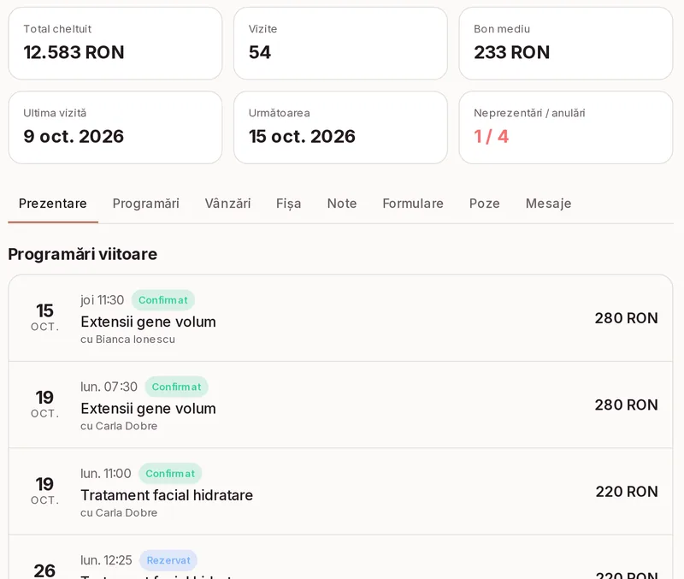This screenshot has width=684, height=579.
Task: Click the Rezervat badge on lun. 12:25
Action: click(168, 560)
